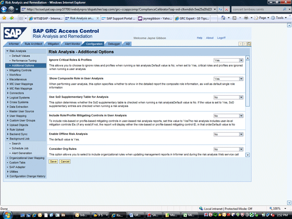Open Show Composite Role dropdown

click(x=241, y=79)
